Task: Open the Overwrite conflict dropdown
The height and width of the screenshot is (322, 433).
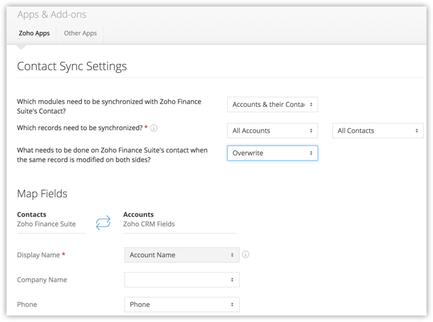Action: pyautogui.click(x=273, y=153)
